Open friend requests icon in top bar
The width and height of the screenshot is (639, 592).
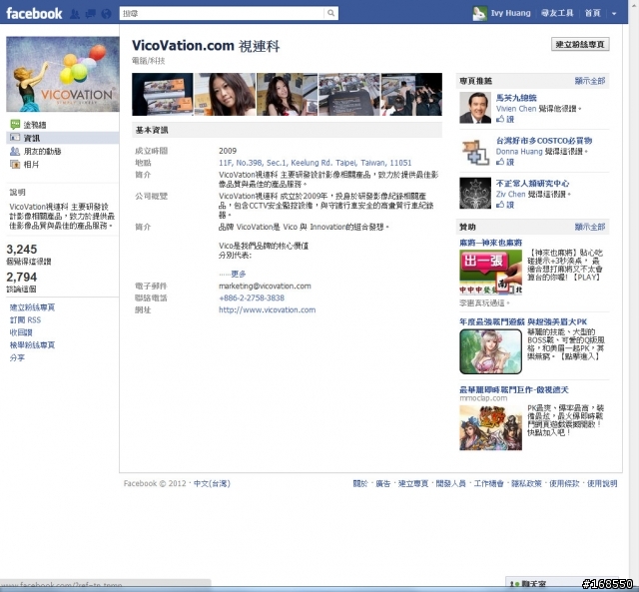[75, 14]
